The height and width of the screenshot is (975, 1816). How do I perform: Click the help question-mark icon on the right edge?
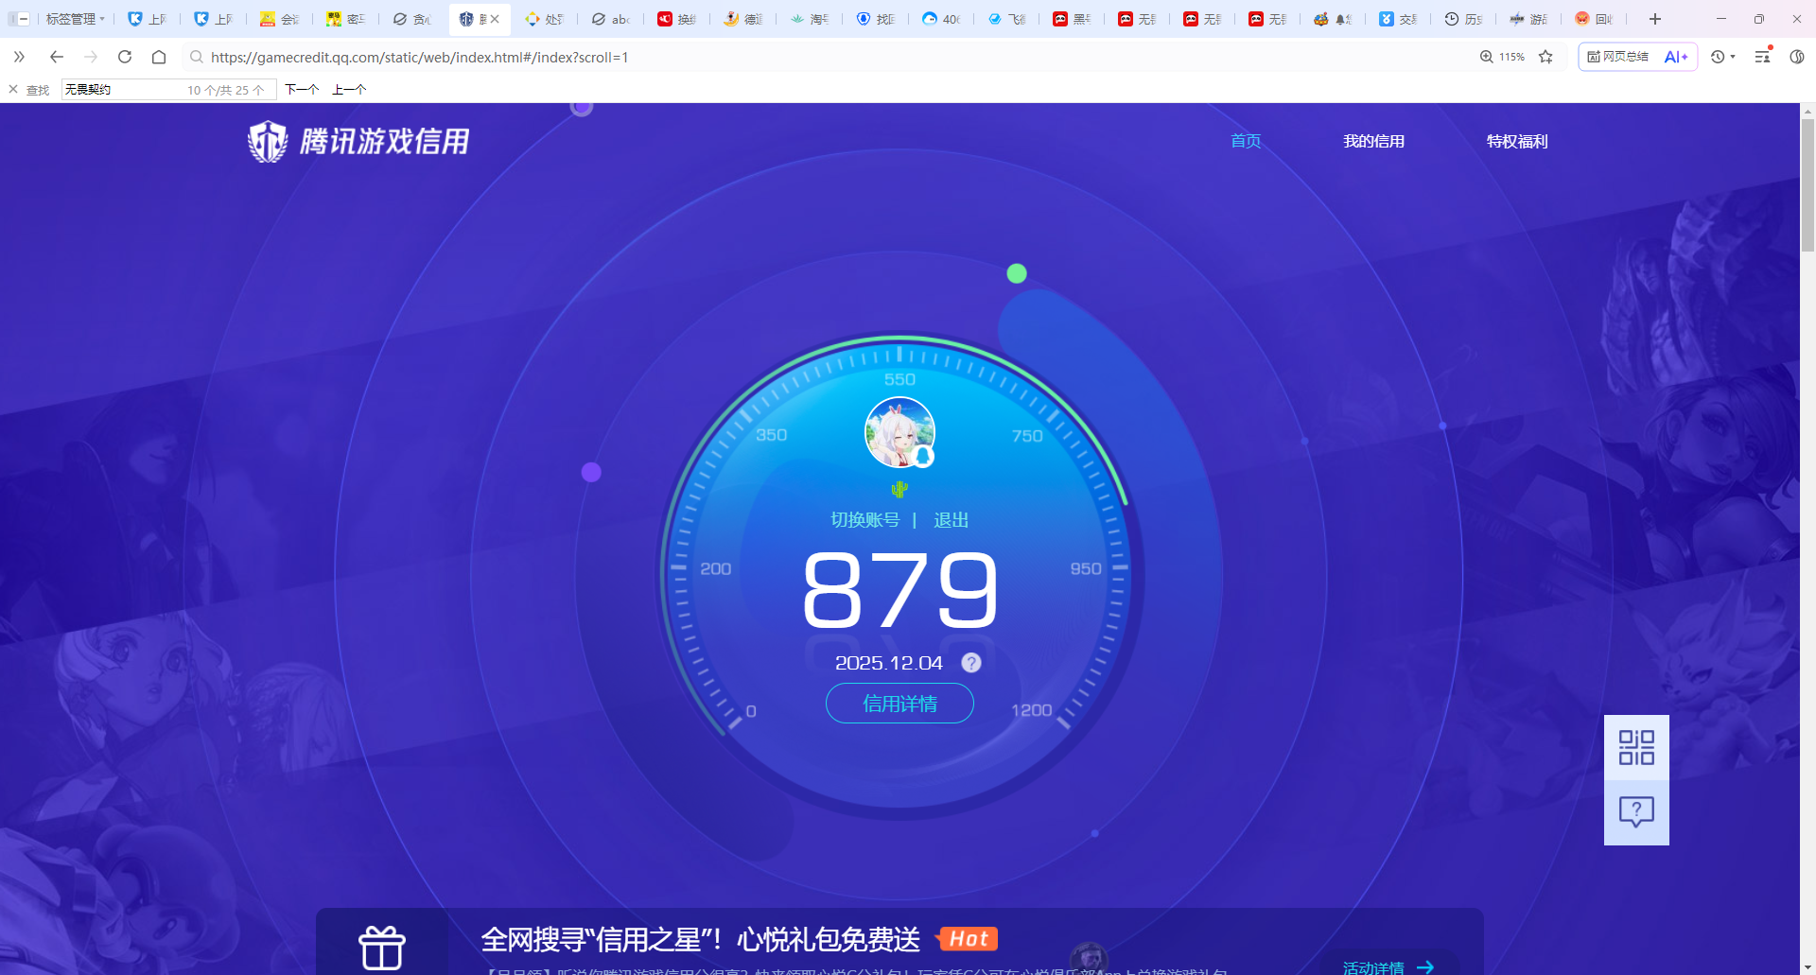point(1636,811)
